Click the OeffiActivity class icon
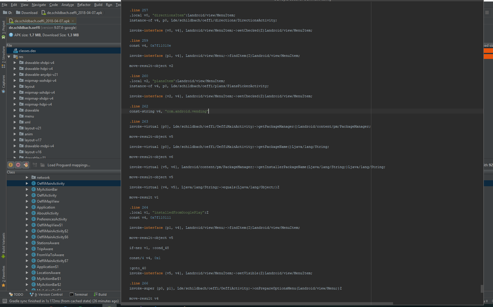The width and height of the screenshot is (493, 307). pos(34,195)
